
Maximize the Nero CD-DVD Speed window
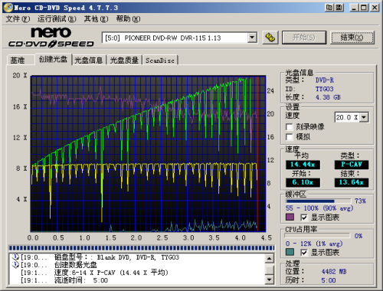[x=364, y=8]
